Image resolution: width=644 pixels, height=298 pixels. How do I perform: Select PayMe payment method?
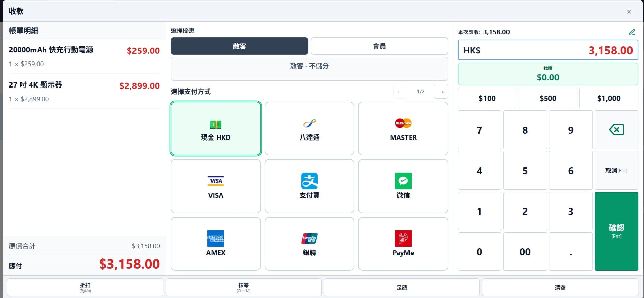coord(403,244)
